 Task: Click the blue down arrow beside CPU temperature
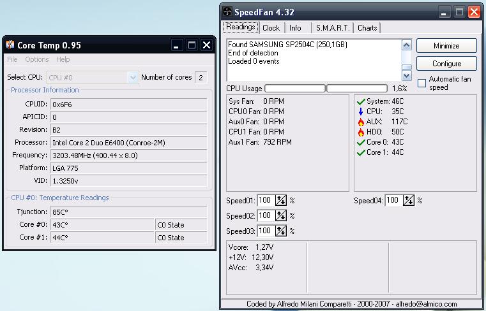[x=361, y=112]
